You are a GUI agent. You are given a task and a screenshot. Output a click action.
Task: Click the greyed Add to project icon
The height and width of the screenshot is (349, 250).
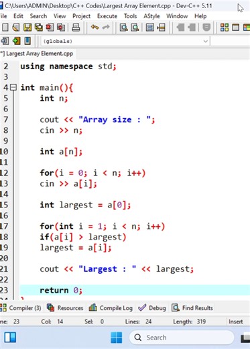click(x=180, y=28)
